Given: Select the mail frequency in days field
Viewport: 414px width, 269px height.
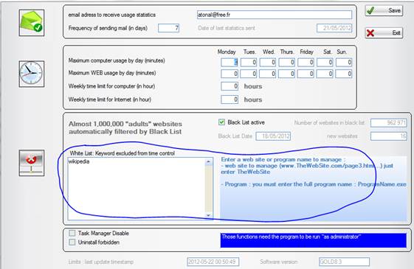Looking at the screenshot, I should coord(169,28).
